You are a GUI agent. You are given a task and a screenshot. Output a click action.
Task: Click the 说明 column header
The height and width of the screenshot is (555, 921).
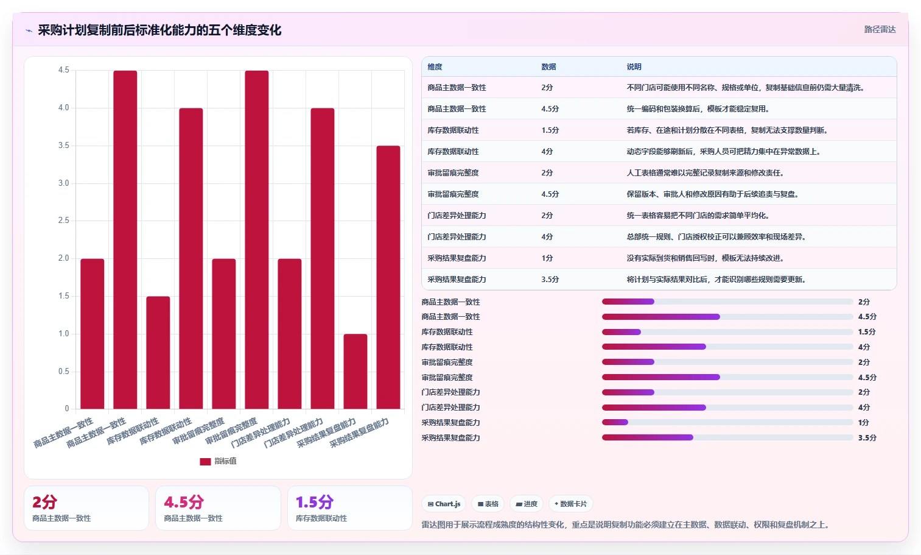click(634, 67)
